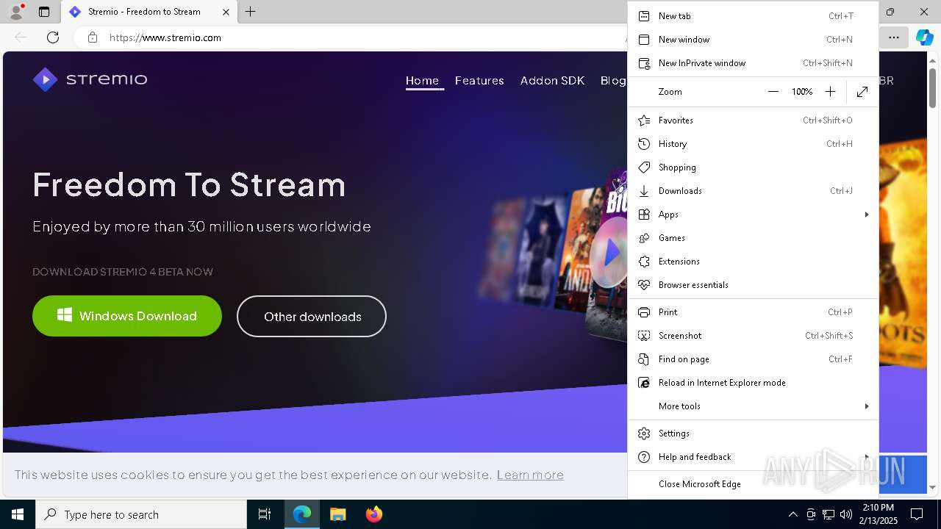Click the Games icon in menu

644,238
